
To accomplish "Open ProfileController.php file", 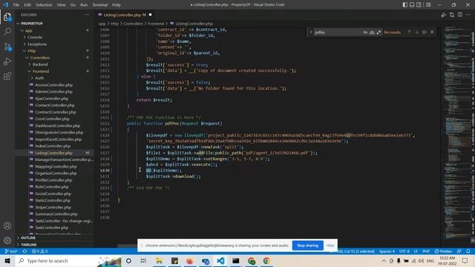I will (53, 180).
